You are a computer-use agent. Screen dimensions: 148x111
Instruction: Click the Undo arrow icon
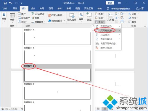pyautogui.click(x=10, y=3)
